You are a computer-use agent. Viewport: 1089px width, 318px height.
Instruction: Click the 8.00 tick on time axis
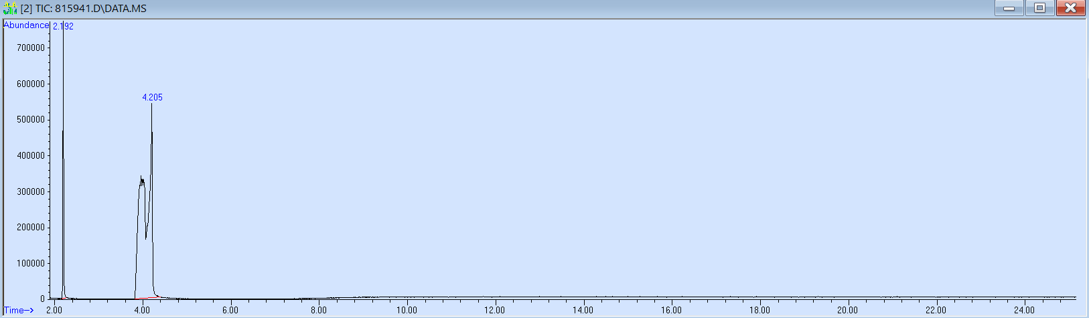(318, 310)
